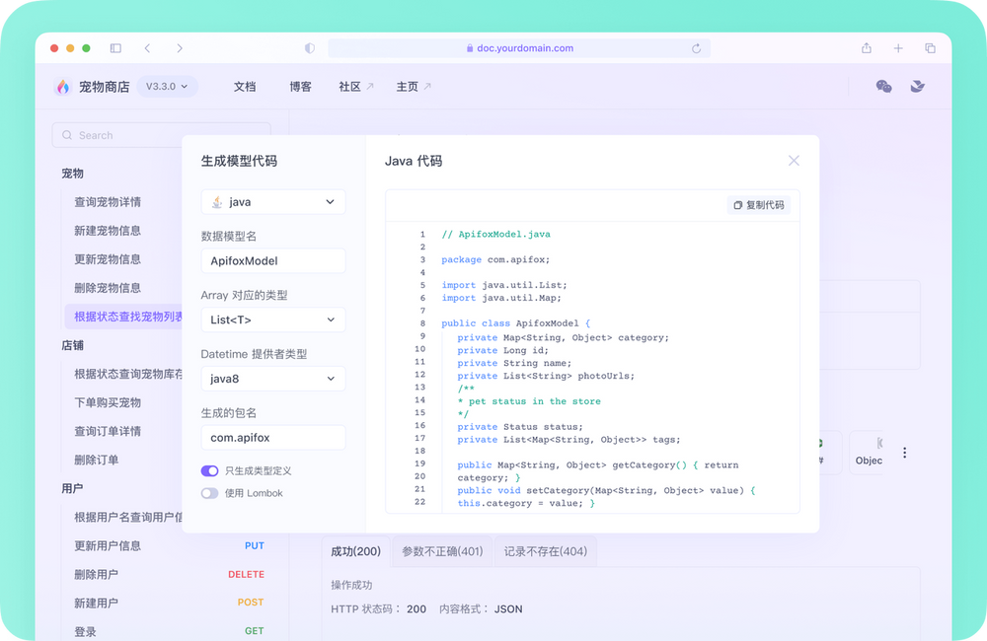Switch to the 成功(200) tab

click(x=355, y=551)
